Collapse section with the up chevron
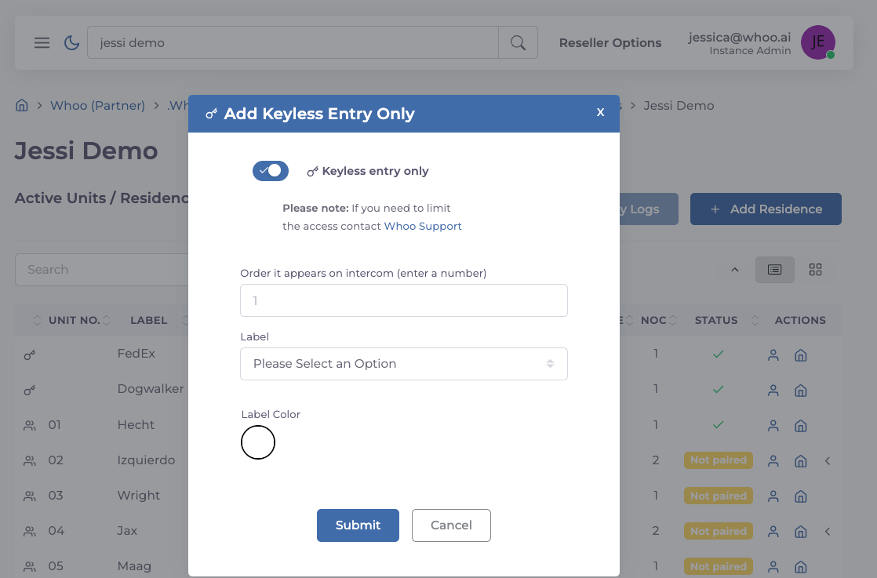 [x=735, y=270]
